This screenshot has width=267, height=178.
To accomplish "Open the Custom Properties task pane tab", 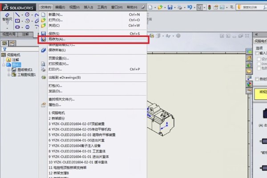I will point(249,91).
